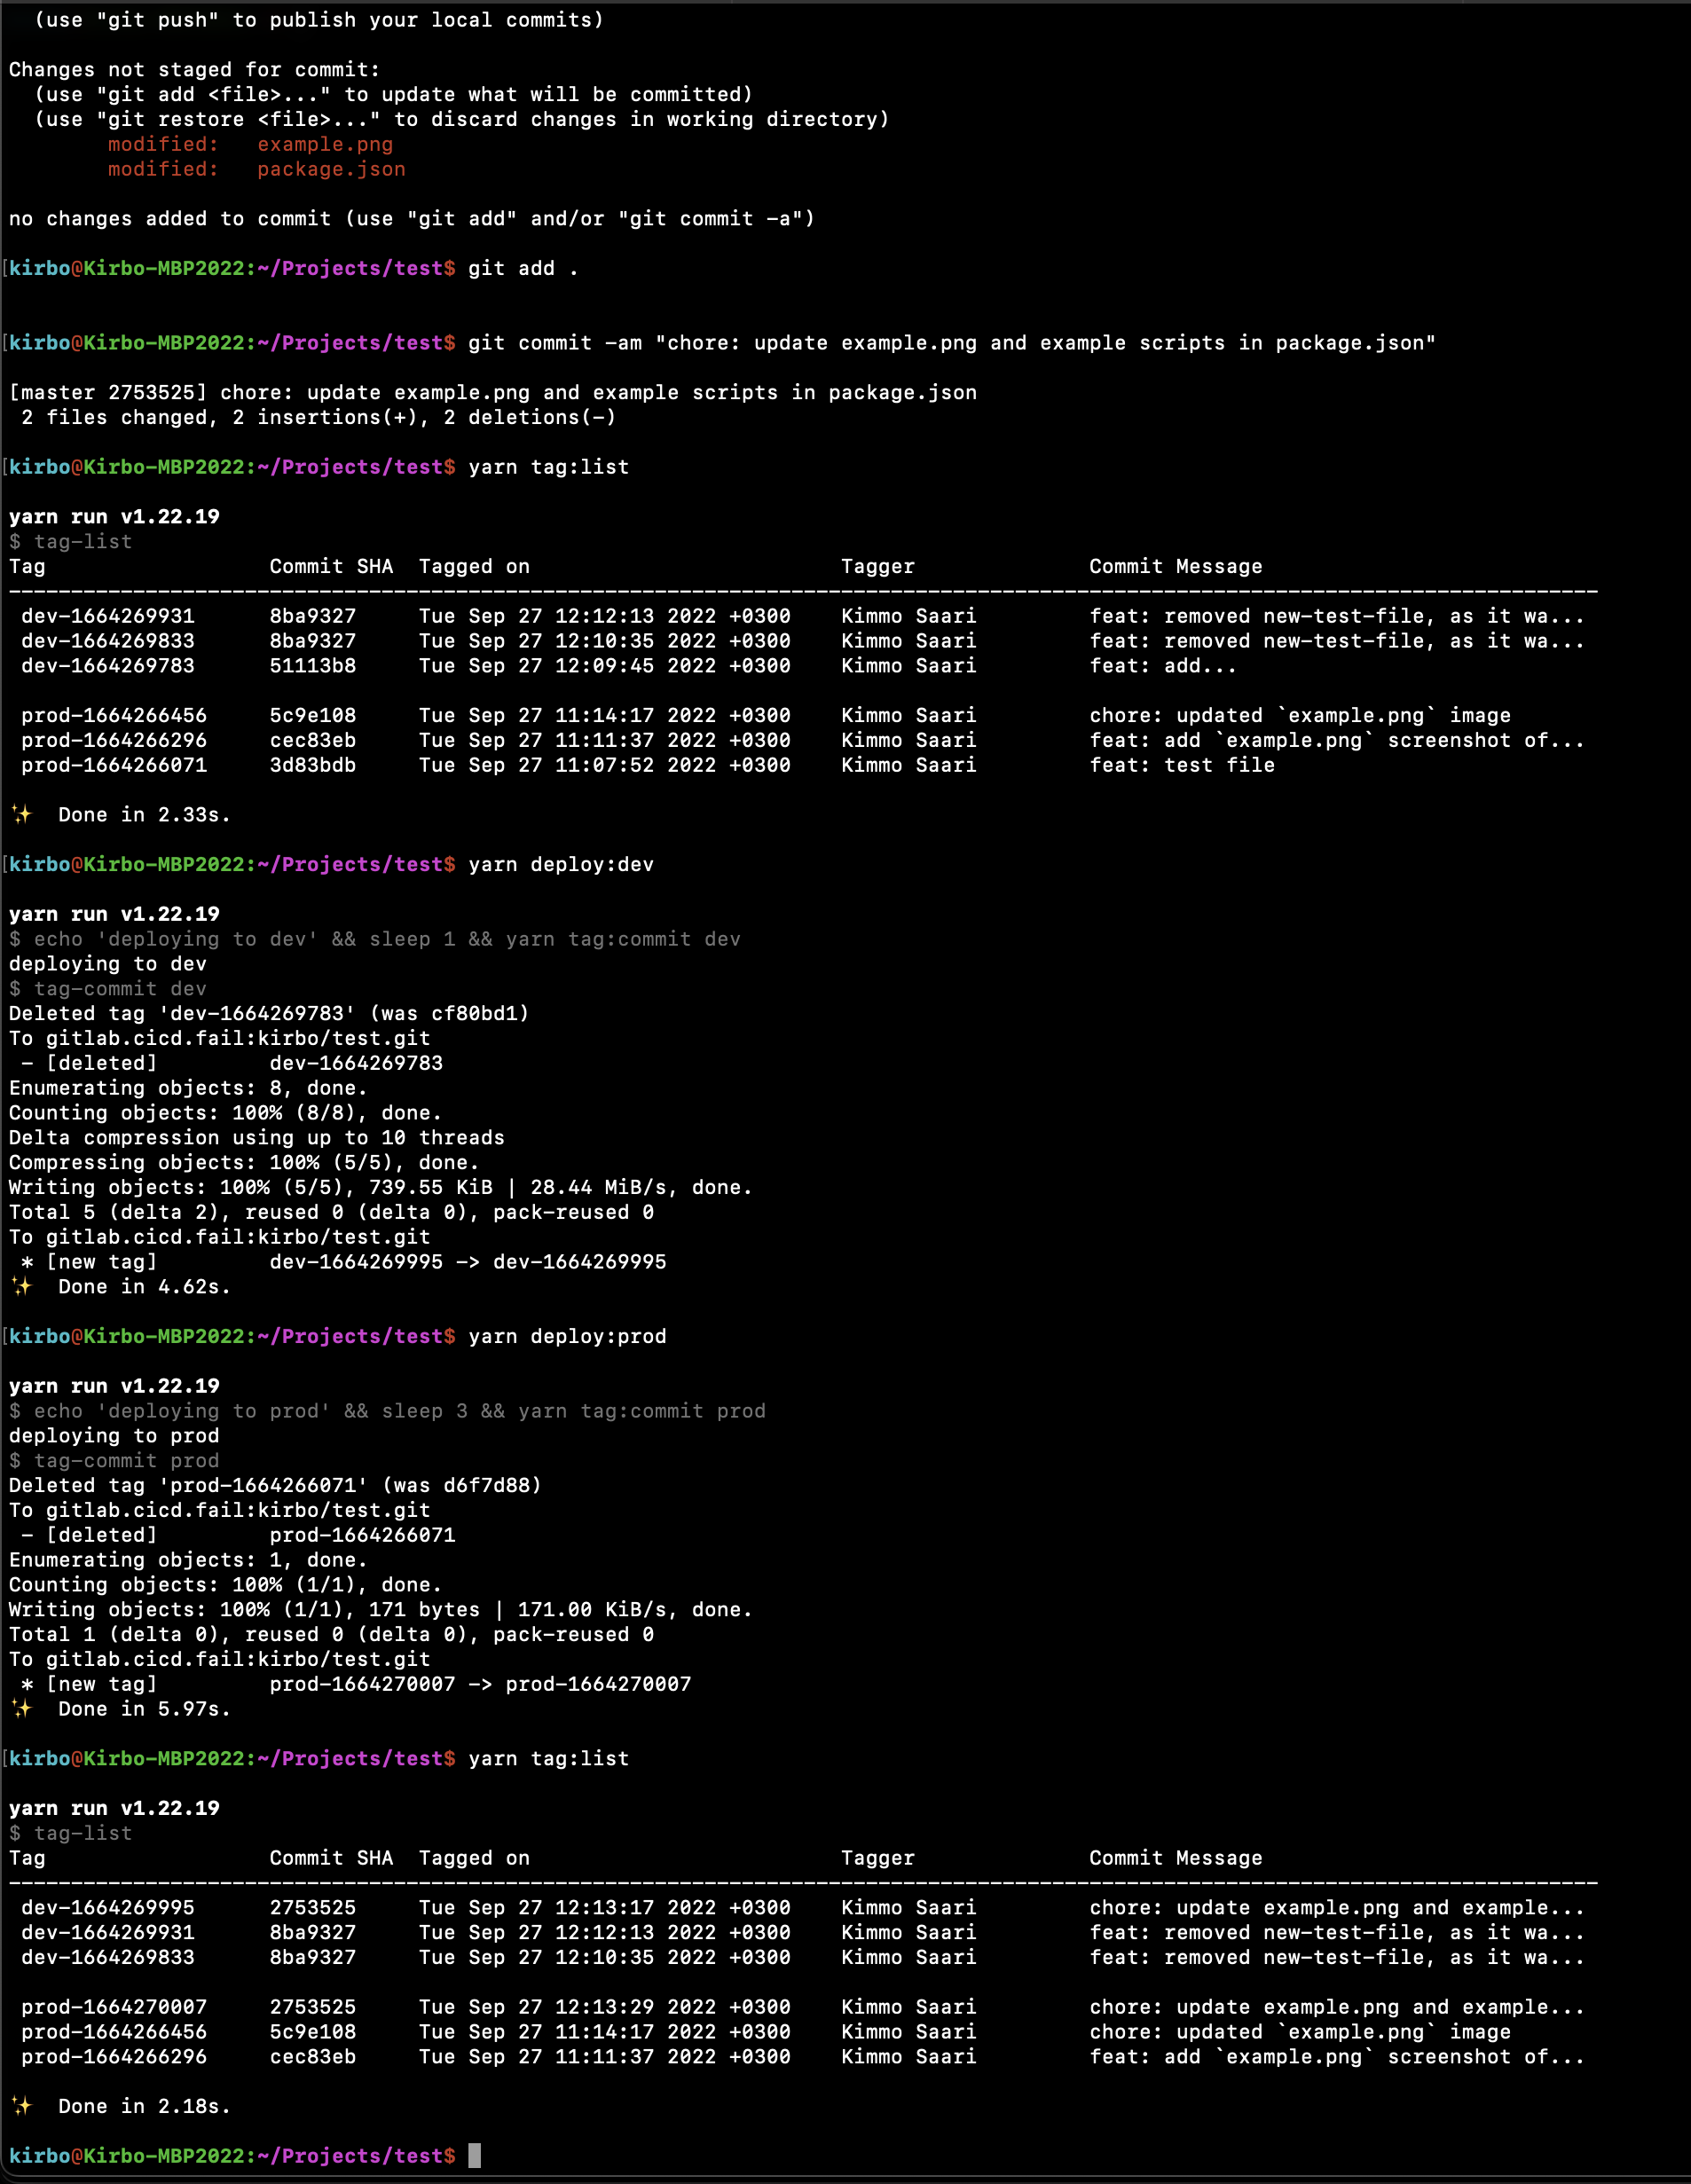Image resolution: width=1691 pixels, height=2184 pixels.
Task: Click 'Counting objects: 100% (1/1), done.'
Action: [225, 1585]
